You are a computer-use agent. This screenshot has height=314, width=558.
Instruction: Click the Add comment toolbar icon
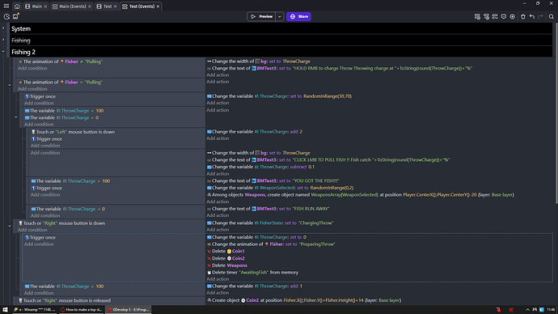(504, 16)
